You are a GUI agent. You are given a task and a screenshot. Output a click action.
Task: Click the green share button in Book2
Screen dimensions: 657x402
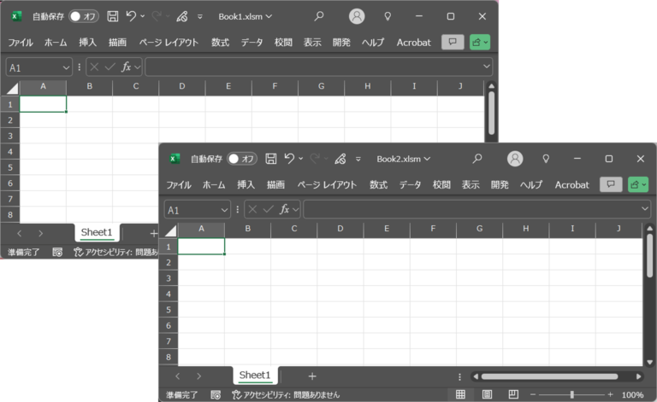(x=637, y=184)
